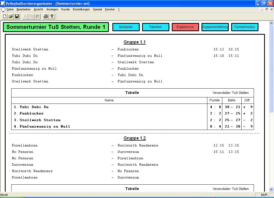Restore the inner document window

coord(267,9)
